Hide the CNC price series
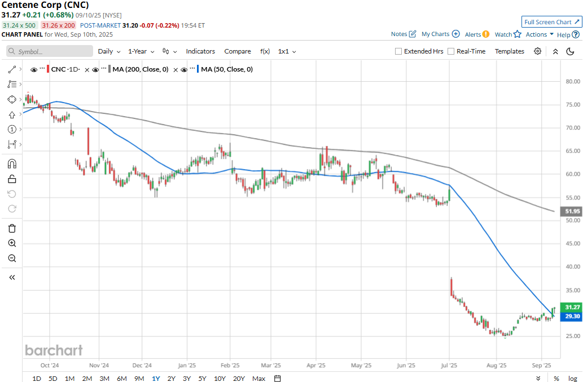The height and width of the screenshot is (382, 583). (x=34, y=70)
